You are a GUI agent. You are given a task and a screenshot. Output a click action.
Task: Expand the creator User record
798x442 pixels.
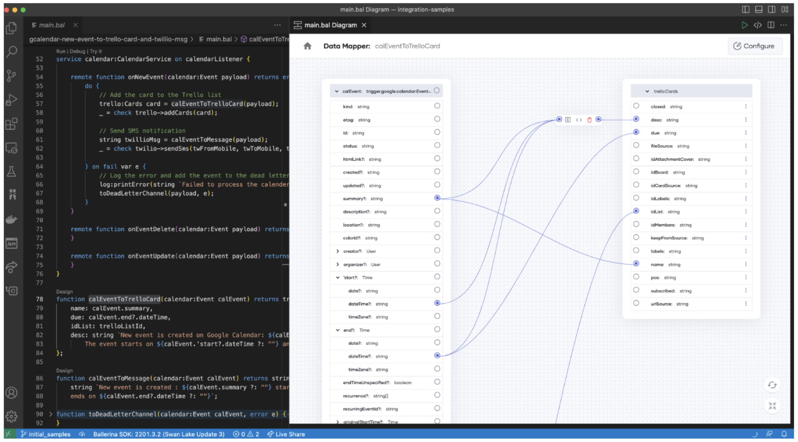pyautogui.click(x=338, y=251)
